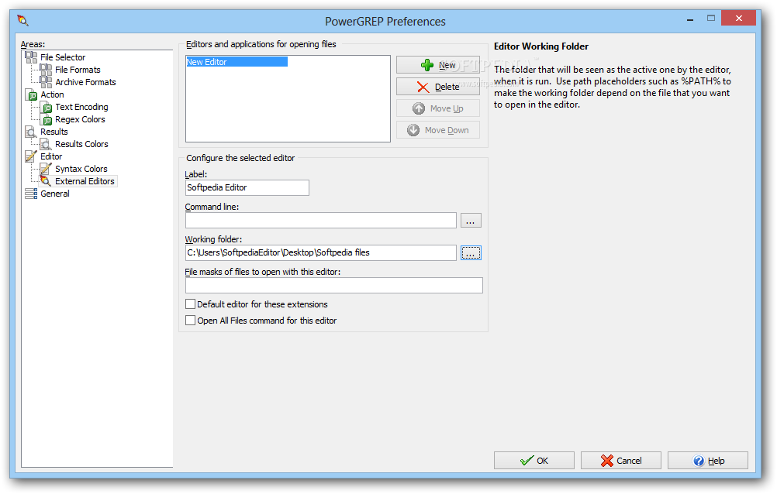Click the Results magnifier icon
This screenshot has width=777, height=494.
click(x=31, y=131)
